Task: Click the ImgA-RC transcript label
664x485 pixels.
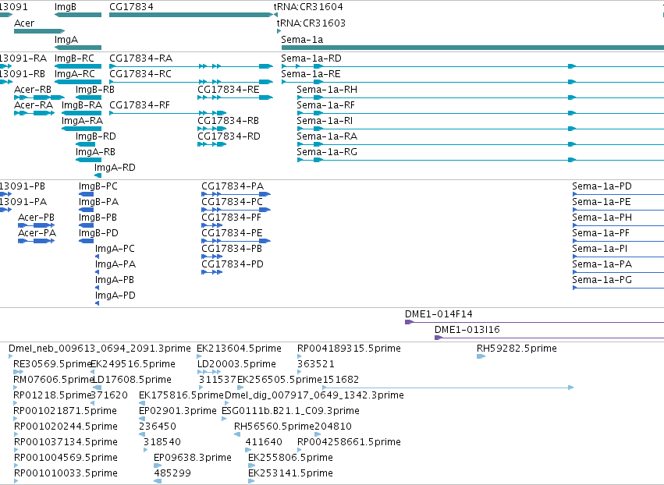Action: [75, 73]
